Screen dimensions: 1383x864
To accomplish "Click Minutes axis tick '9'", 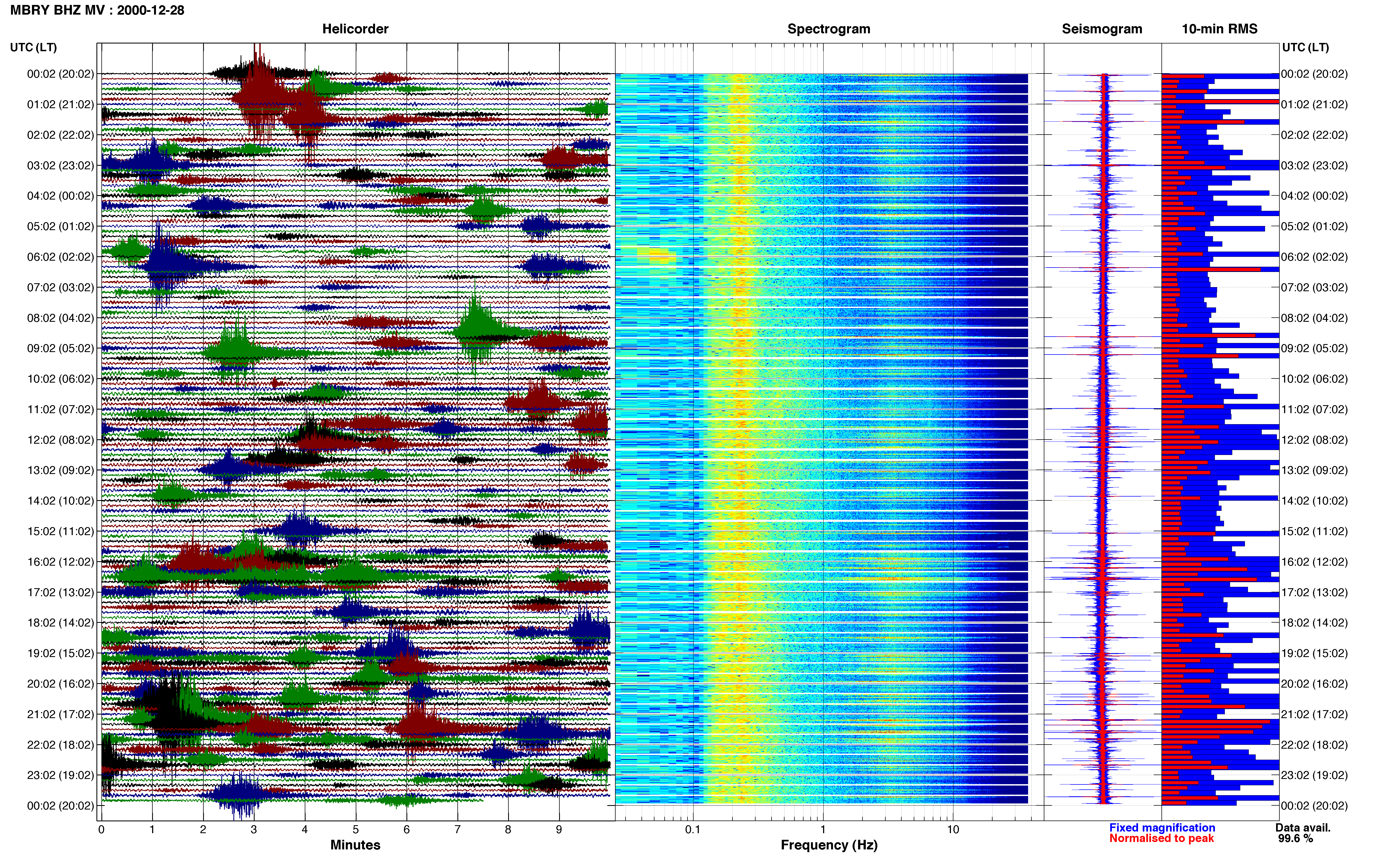I will tap(559, 830).
